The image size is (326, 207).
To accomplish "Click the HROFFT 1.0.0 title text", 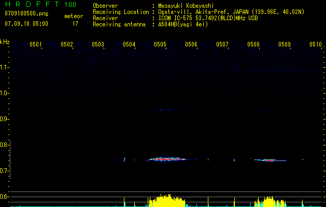I will (x=40, y=4).
